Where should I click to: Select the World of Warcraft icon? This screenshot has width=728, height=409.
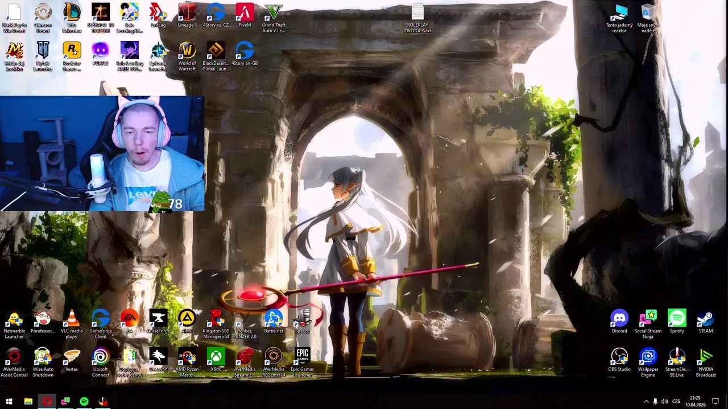[x=187, y=56]
